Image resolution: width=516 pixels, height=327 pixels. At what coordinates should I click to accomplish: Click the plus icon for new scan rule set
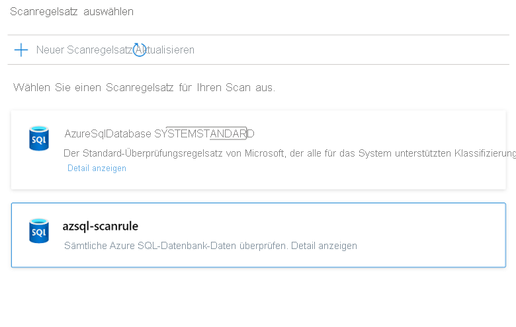pos(21,50)
